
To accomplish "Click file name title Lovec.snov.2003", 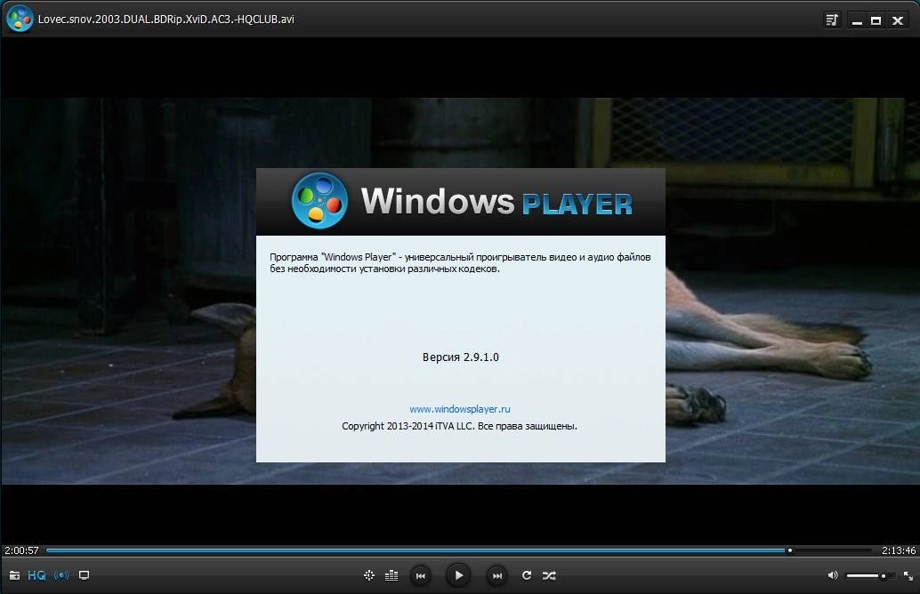I will pos(166,19).
